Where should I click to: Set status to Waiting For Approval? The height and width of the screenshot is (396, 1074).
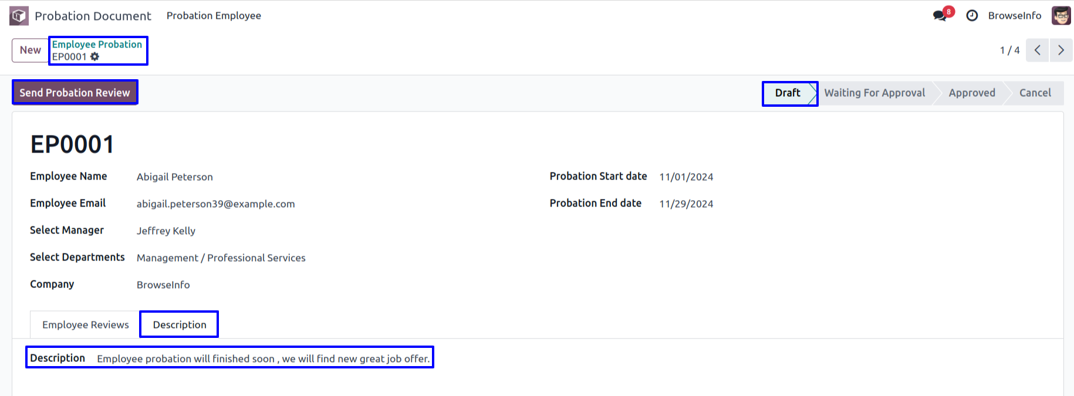[x=874, y=93]
